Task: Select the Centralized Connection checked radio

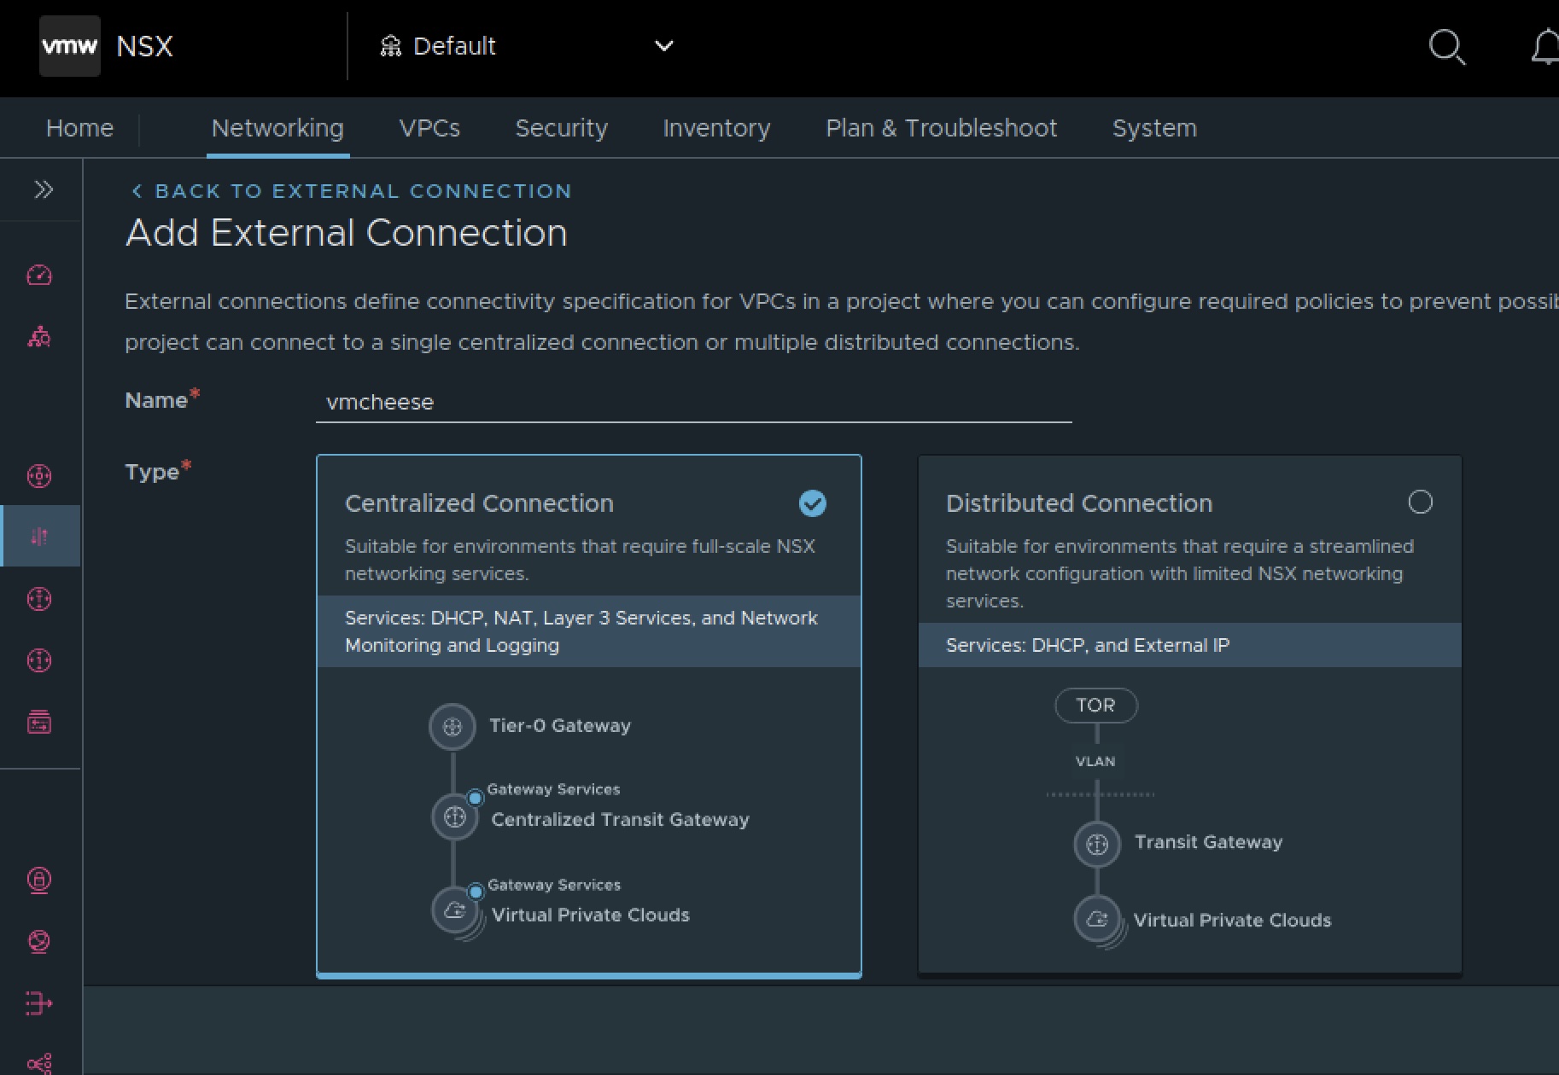Action: click(812, 503)
